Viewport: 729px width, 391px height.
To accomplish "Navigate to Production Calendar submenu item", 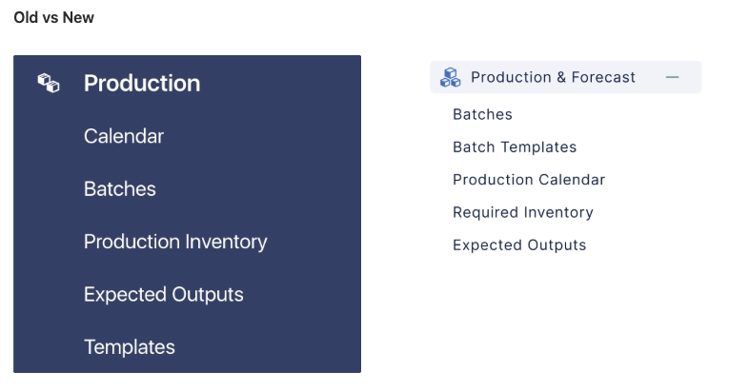I will point(529,180).
